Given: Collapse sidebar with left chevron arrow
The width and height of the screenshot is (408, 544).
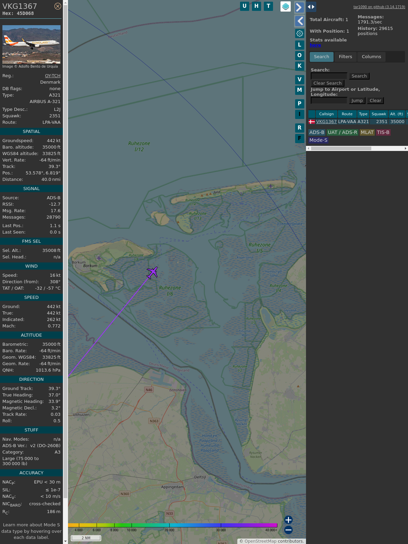Looking at the screenshot, I should 299,21.
